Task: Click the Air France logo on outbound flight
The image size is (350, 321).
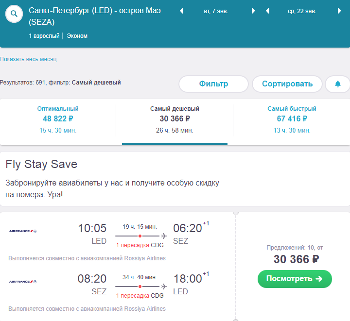Action: [23, 231]
